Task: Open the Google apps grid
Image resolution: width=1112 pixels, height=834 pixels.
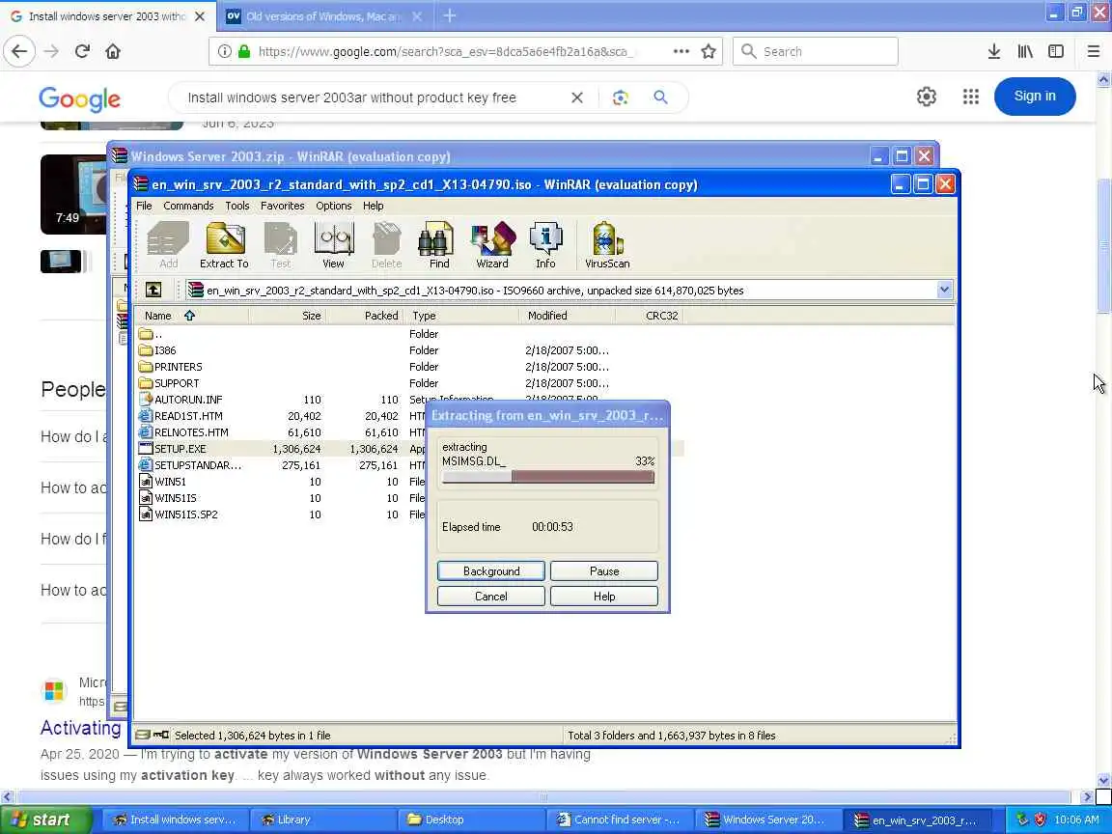Action: pyautogui.click(x=971, y=97)
